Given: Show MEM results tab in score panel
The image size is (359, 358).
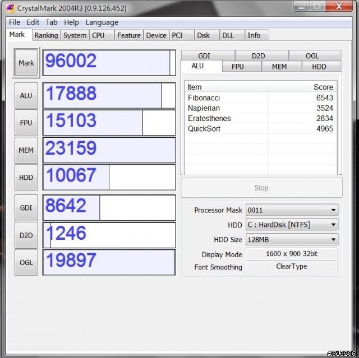Looking at the screenshot, I should tap(282, 67).
